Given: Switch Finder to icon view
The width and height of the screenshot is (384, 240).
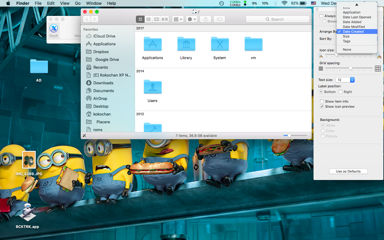Looking at the screenshot, I should pos(140,19).
